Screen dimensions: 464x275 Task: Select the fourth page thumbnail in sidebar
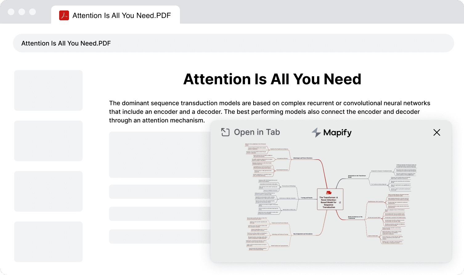pyautogui.click(x=48, y=242)
